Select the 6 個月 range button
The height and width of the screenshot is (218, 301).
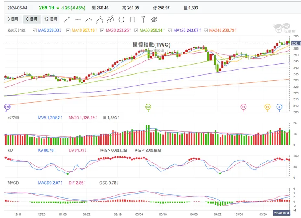32,19
